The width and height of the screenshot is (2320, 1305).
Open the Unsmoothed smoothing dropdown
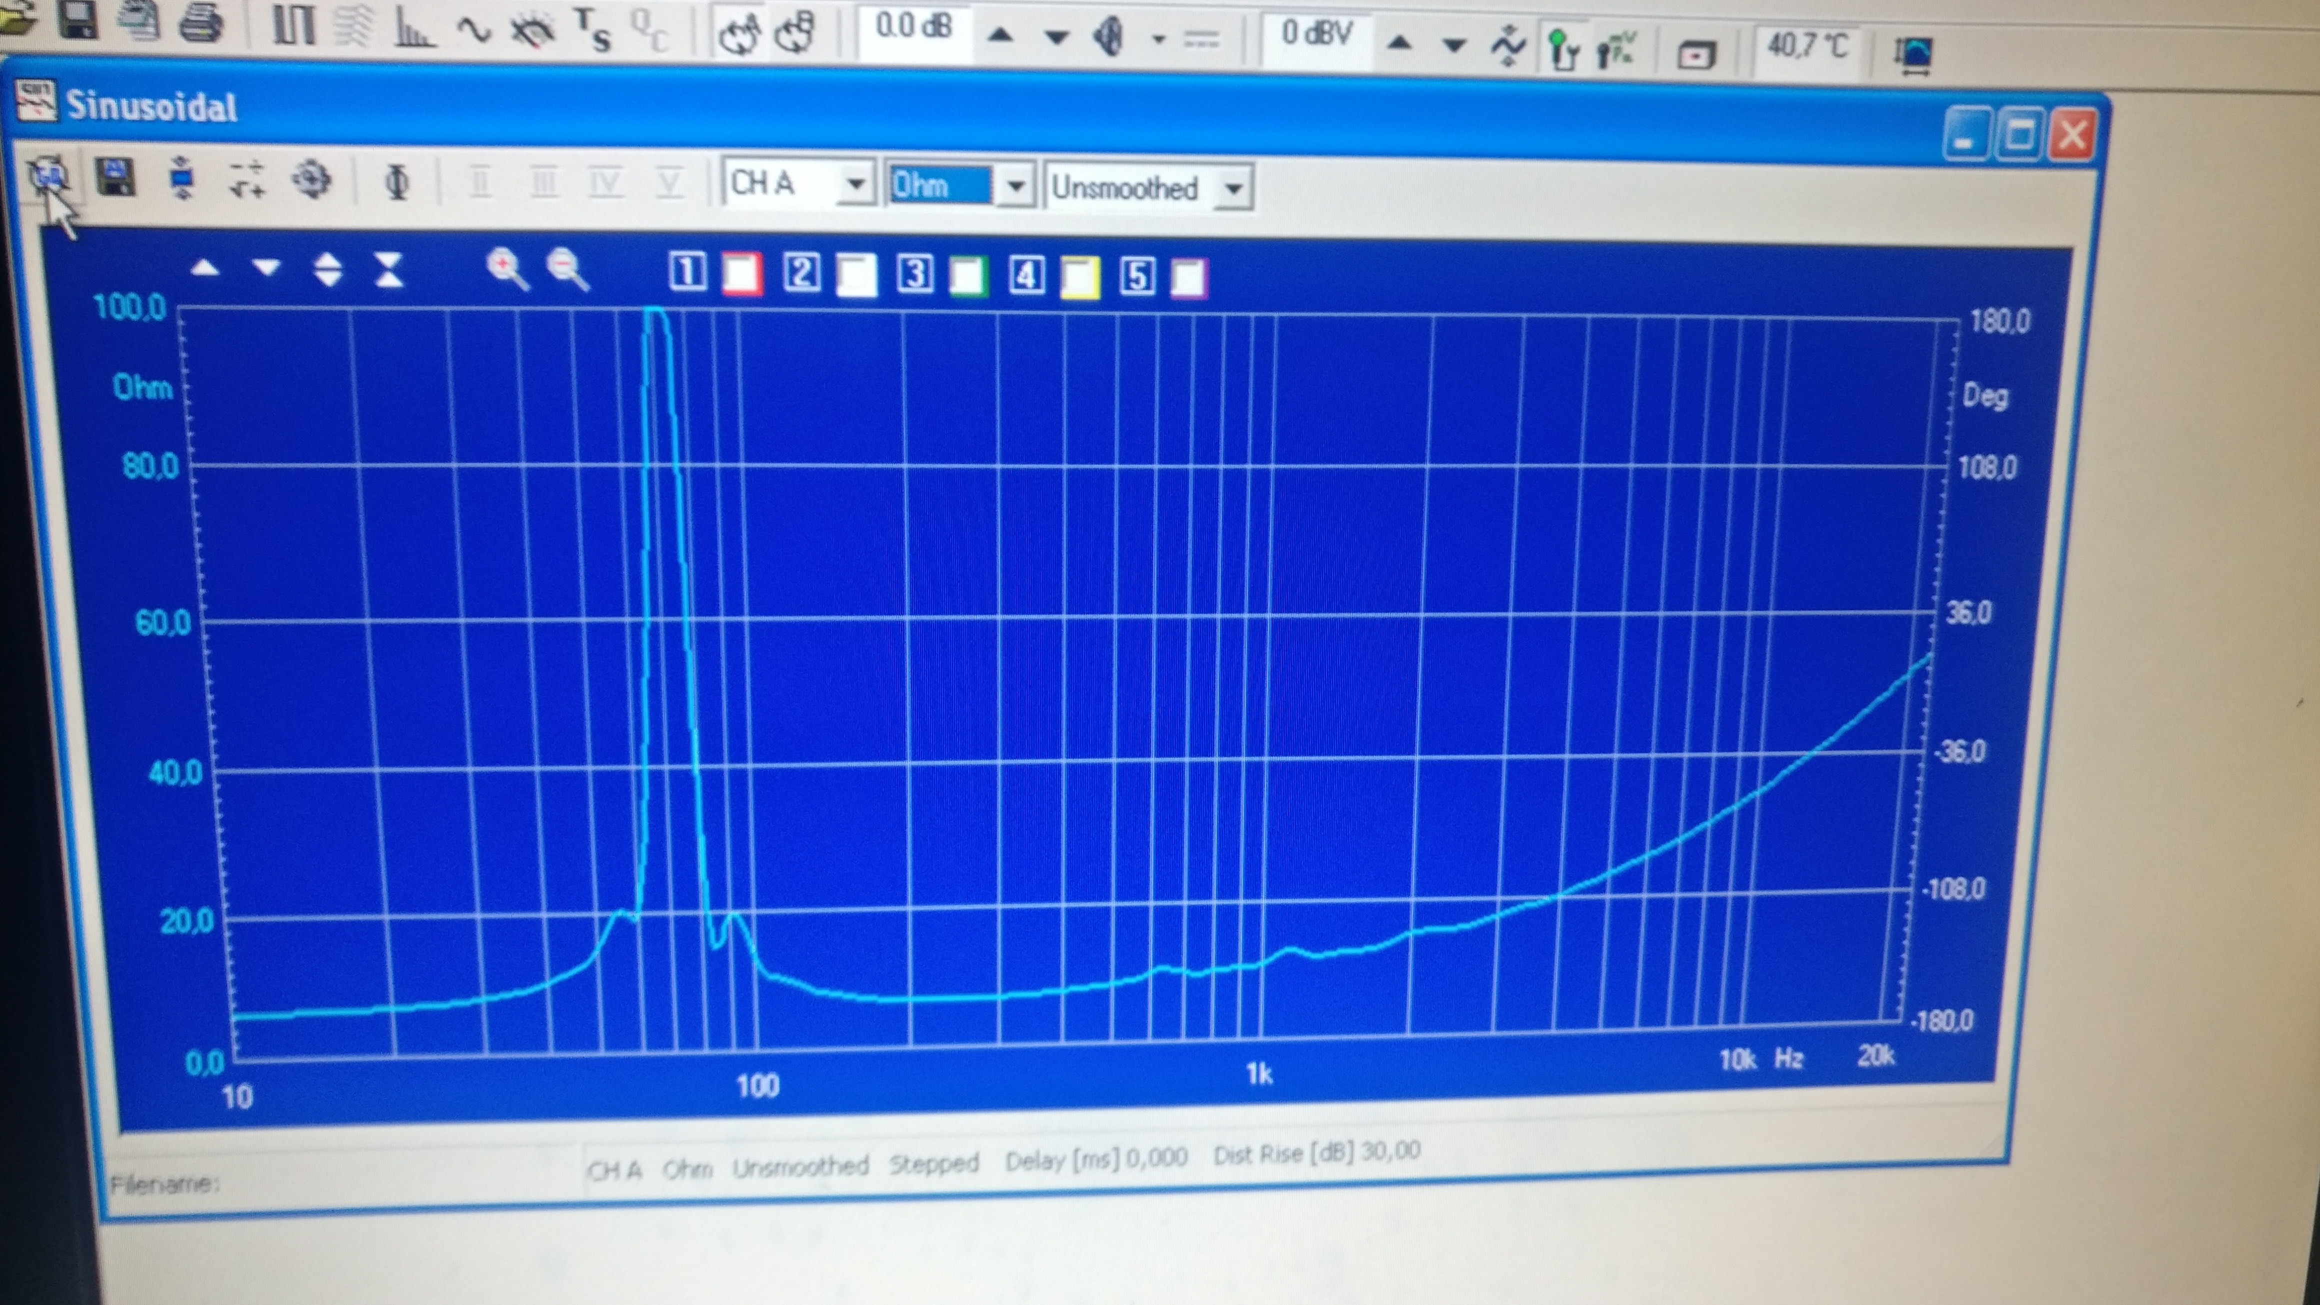[1233, 189]
